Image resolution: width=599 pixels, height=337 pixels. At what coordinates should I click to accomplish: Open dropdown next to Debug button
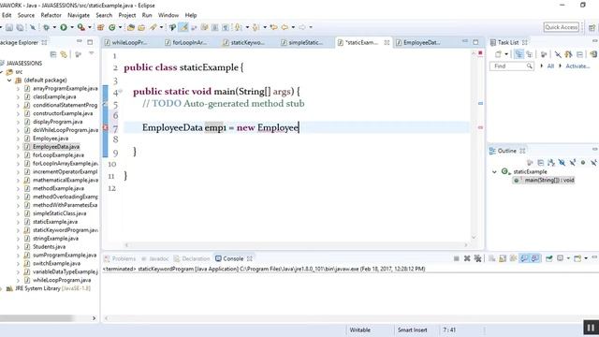pyautogui.click(x=54, y=27)
